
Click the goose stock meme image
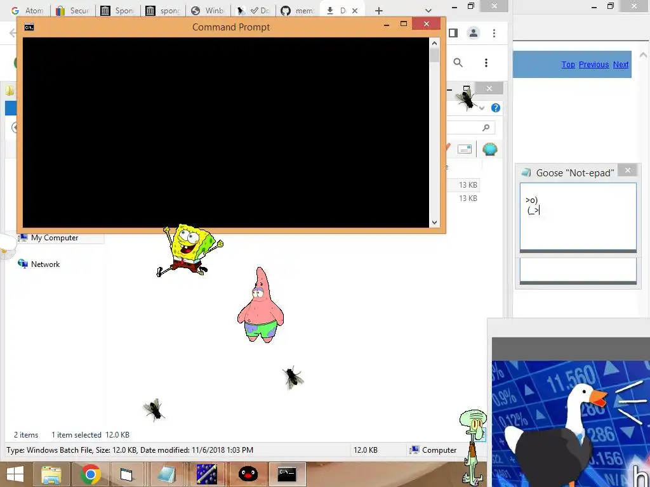[571, 423]
